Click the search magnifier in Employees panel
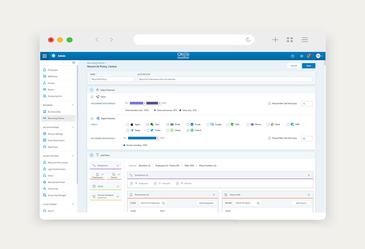The height and width of the screenshot is (249, 365). (164, 203)
